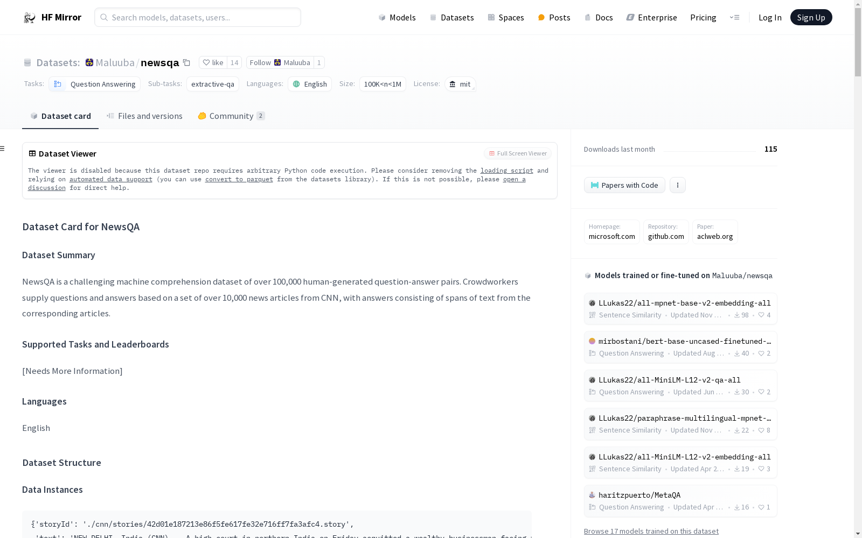Follow the automated data support link
Image resolution: width=862 pixels, height=538 pixels.
tap(111, 179)
